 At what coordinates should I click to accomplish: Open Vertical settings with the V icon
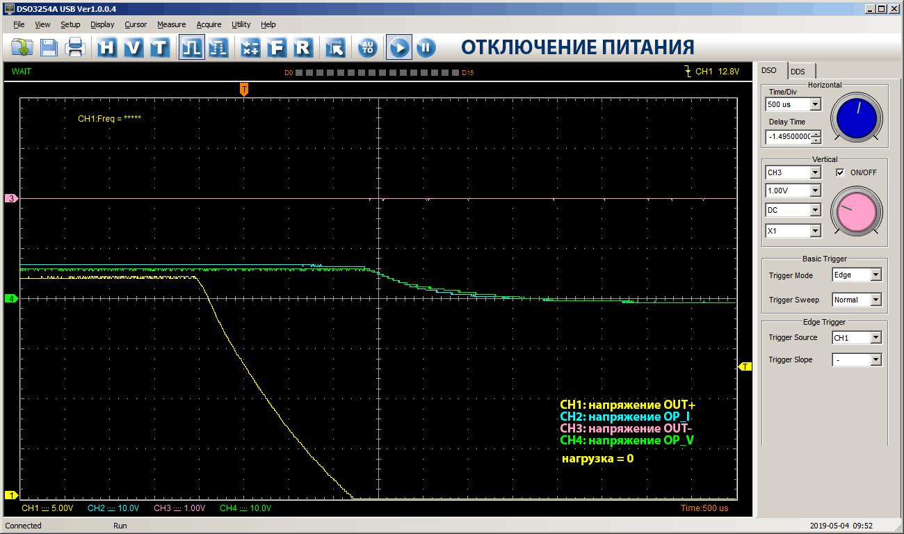click(x=134, y=47)
